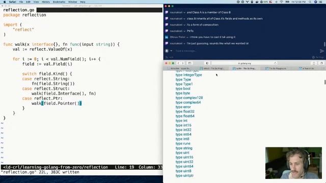
Task: Open the 'type uint16' link
Action: tap(184, 157)
